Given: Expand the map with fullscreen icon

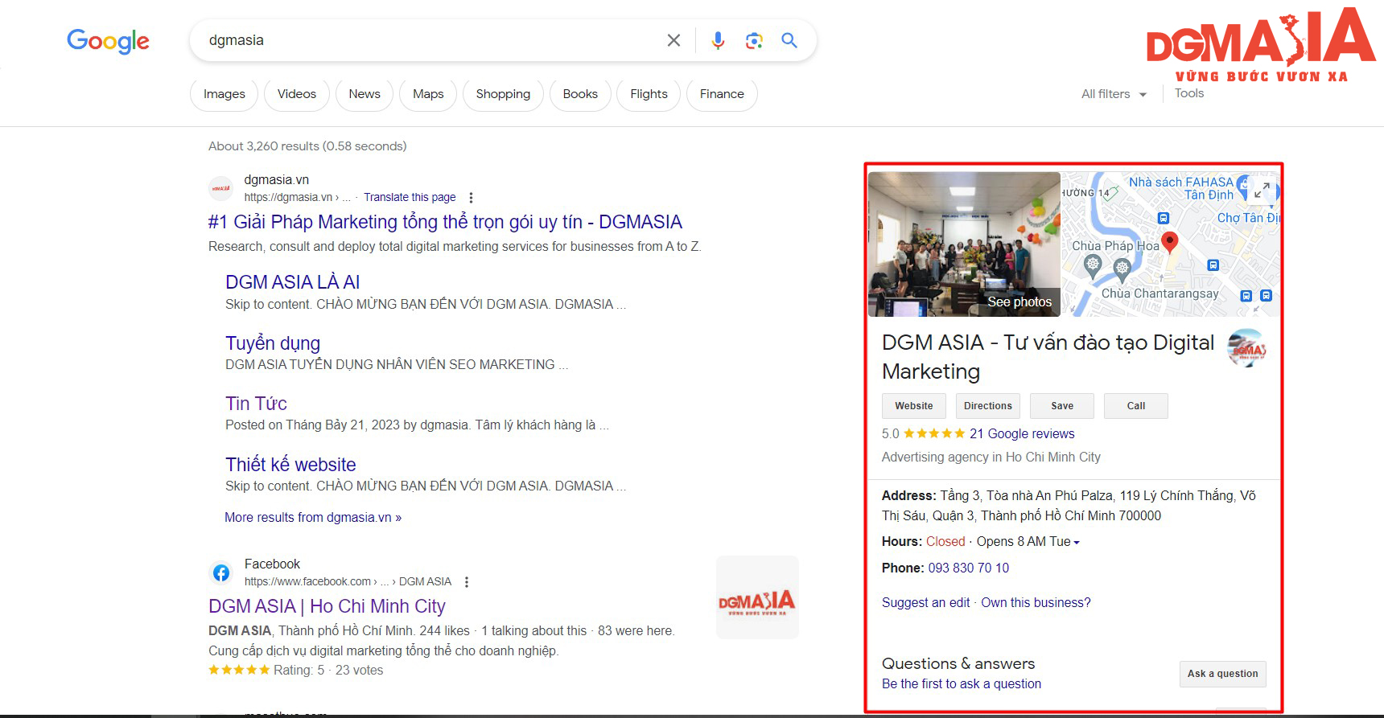Looking at the screenshot, I should [1262, 191].
